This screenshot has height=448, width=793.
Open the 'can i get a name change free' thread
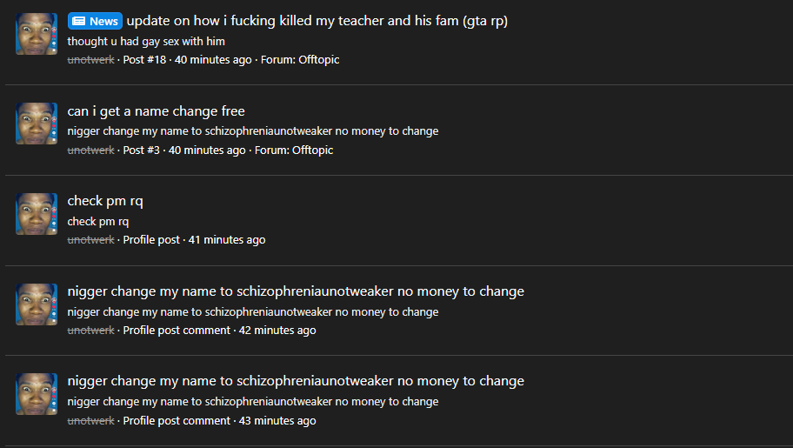coord(157,111)
